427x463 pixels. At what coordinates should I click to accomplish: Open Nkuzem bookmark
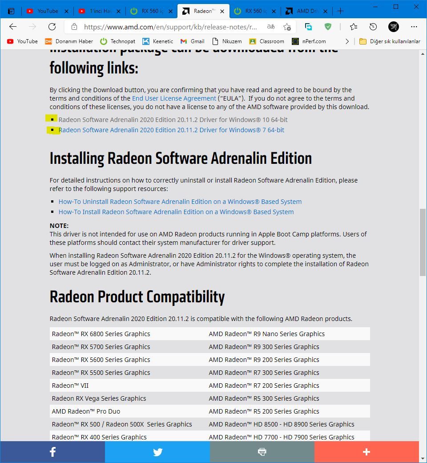tap(227, 41)
